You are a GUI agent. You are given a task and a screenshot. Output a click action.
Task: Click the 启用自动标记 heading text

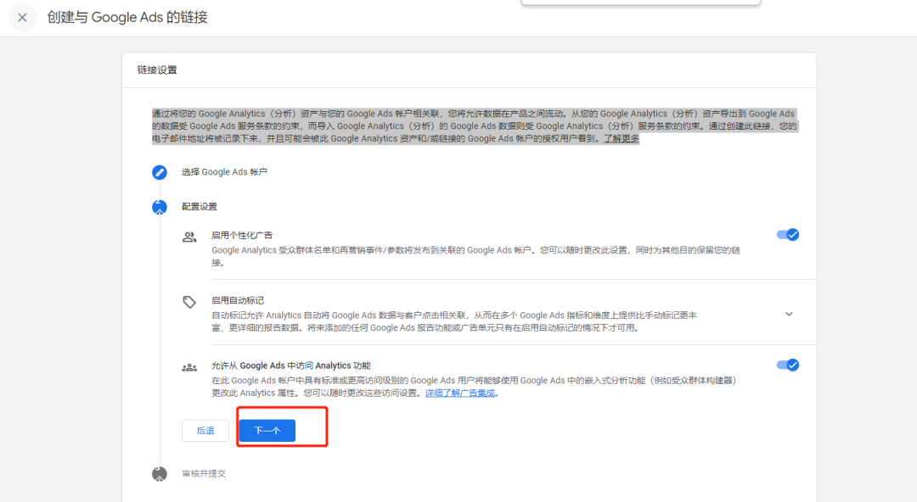[x=238, y=300]
